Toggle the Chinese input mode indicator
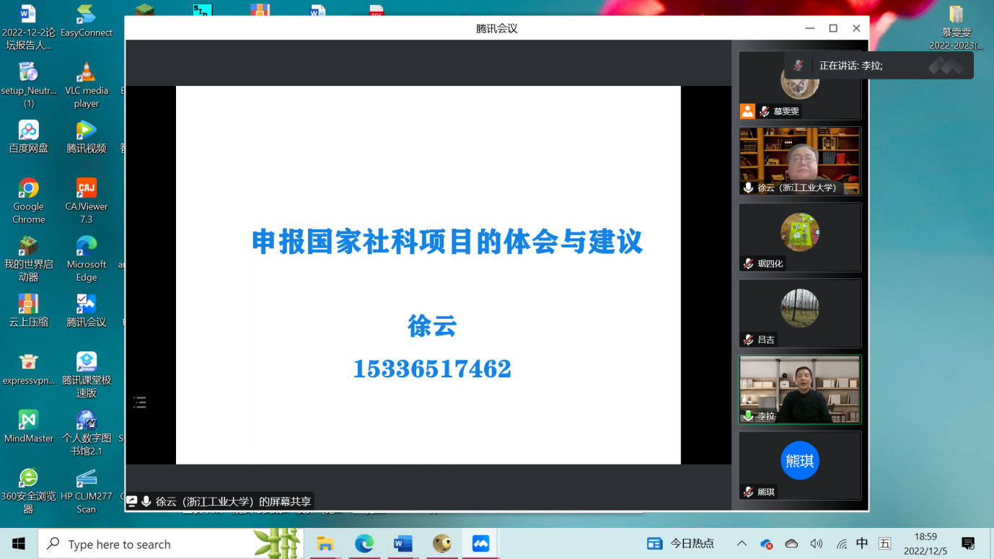Image resolution: width=994 pixels, height=559 pixels. (x=862, y=544)
